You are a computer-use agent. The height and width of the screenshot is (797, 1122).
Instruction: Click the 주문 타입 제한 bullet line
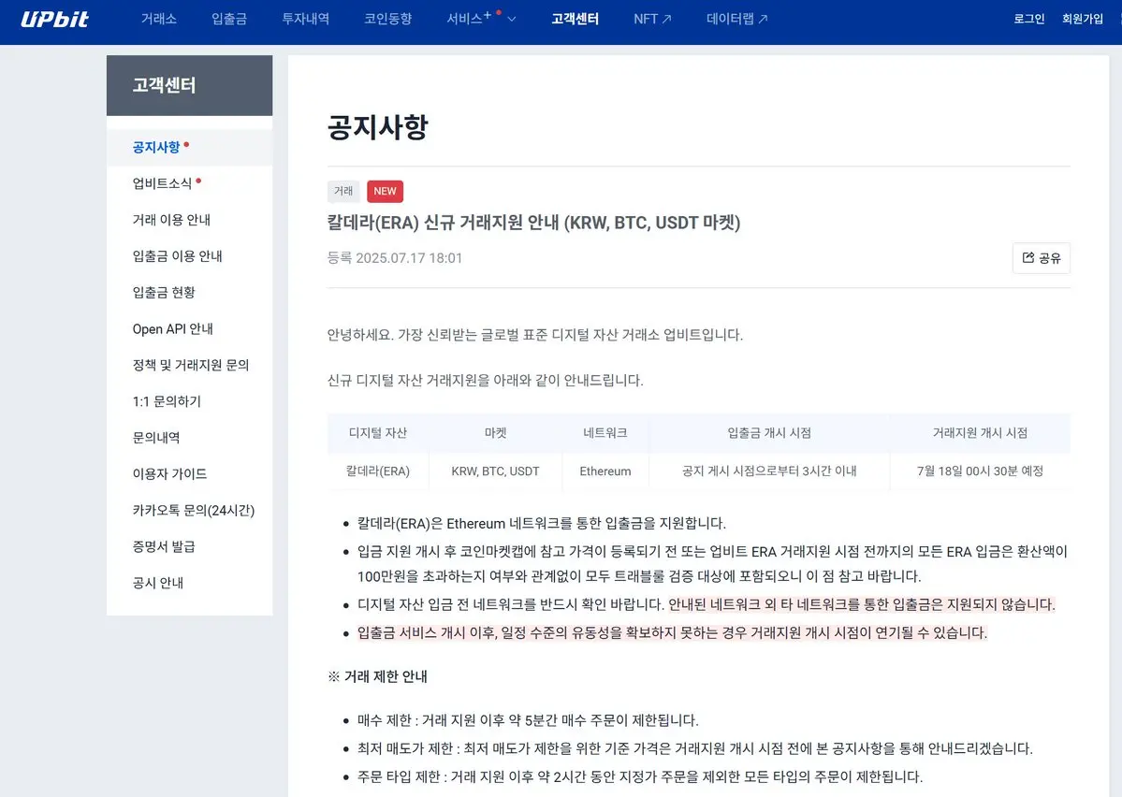tap(640, 776)
